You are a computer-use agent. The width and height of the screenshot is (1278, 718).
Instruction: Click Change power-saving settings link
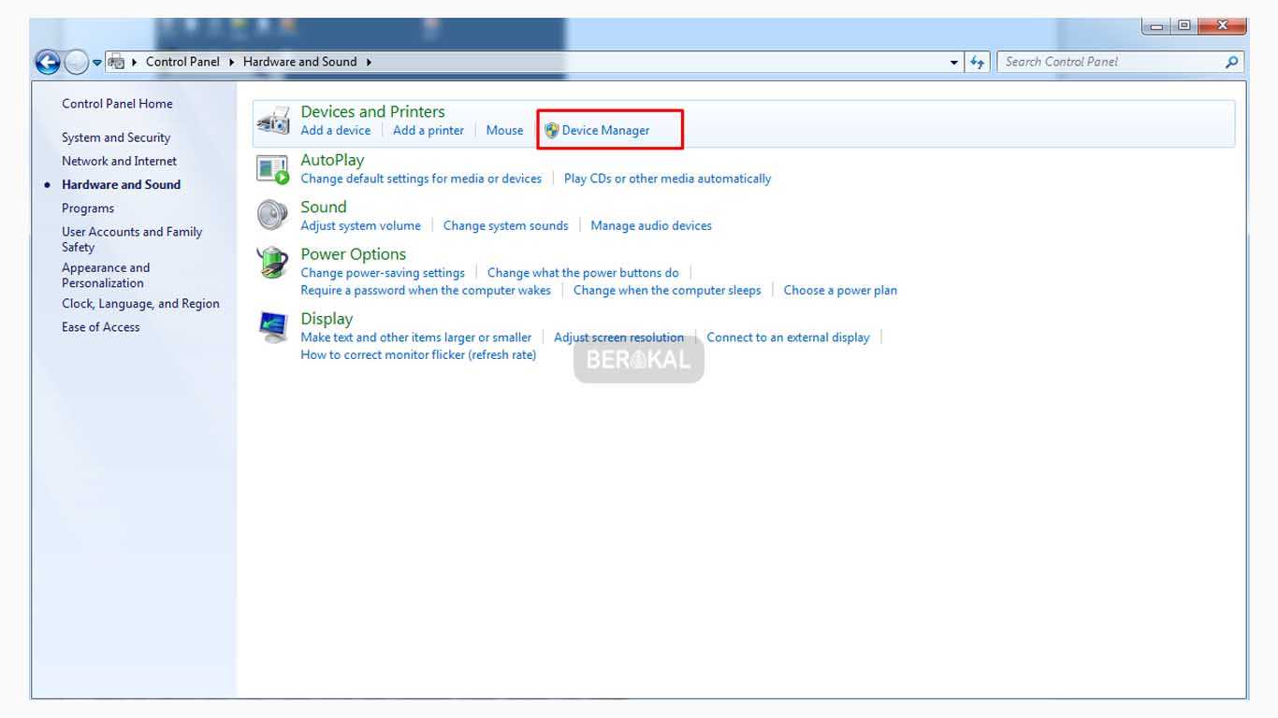tap(383, 273)
